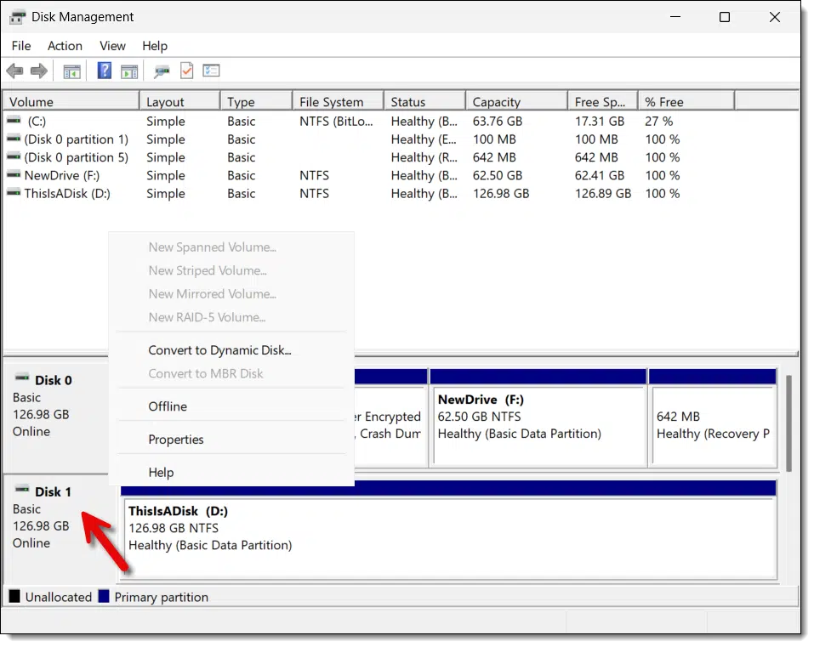This screenshot has width=814, height=647.
Task: Close the Disk Management window
Action: 775,17
